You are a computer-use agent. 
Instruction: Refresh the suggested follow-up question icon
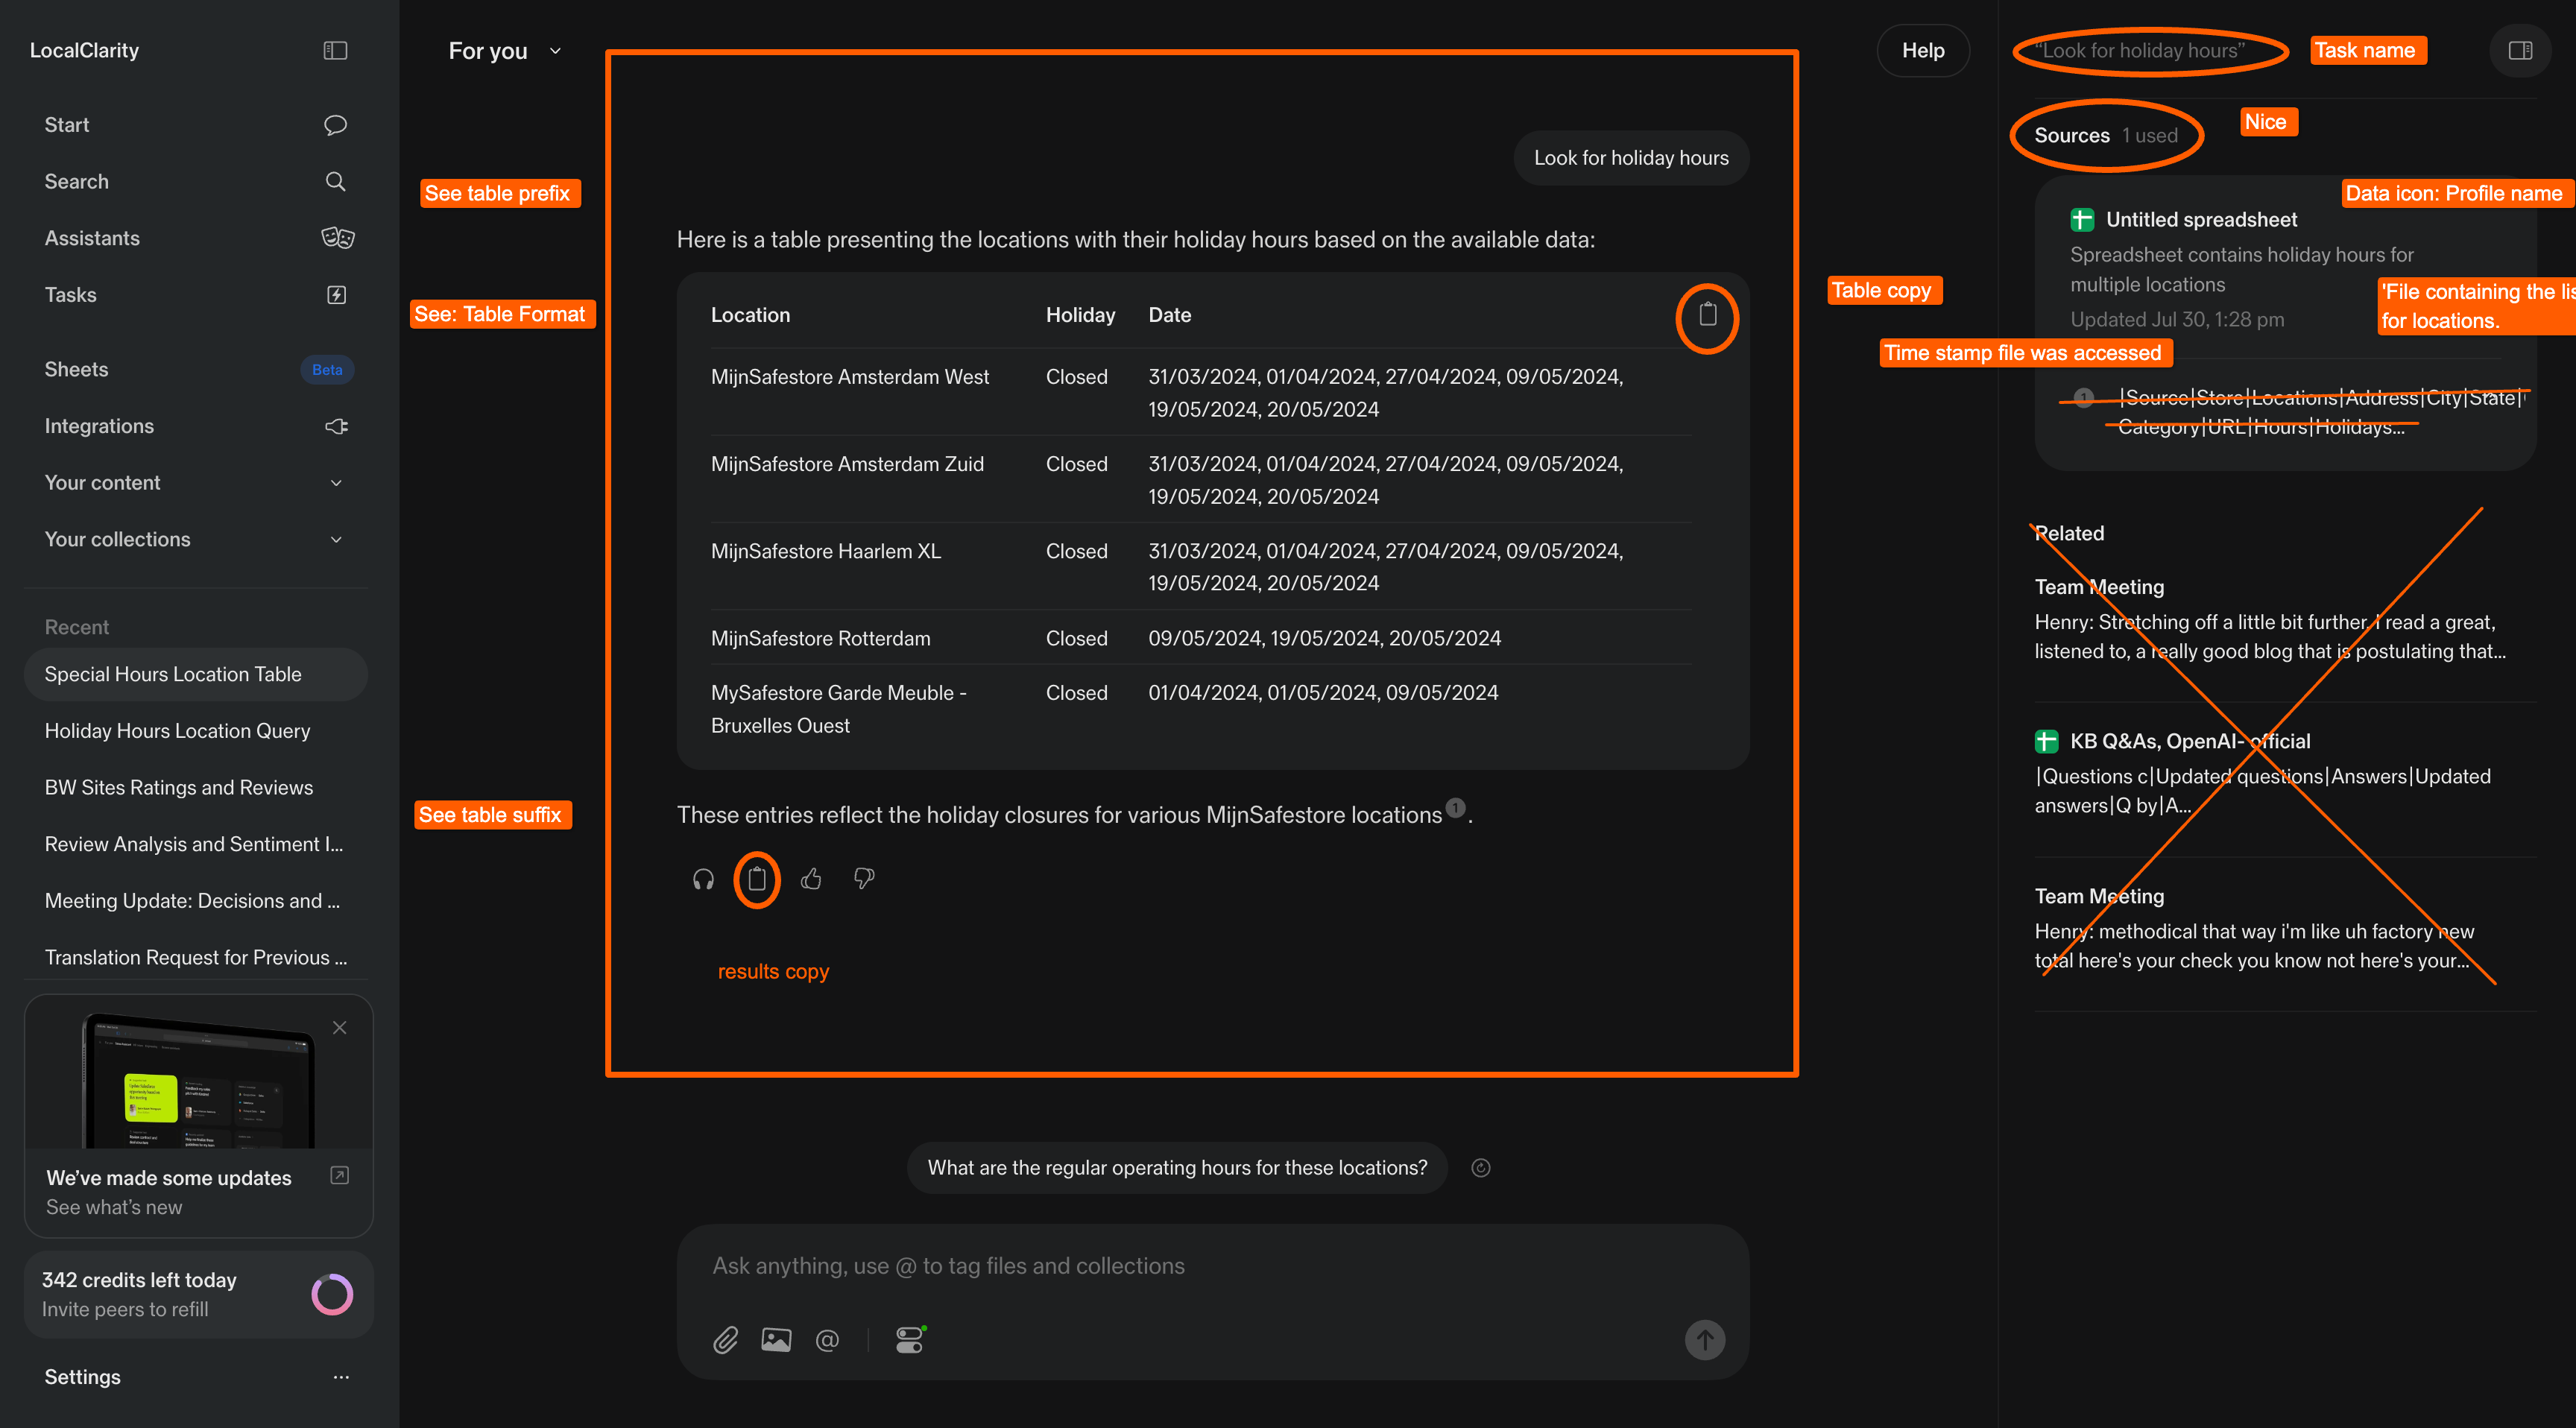pyautogui.click(x=1480, y=1168)
